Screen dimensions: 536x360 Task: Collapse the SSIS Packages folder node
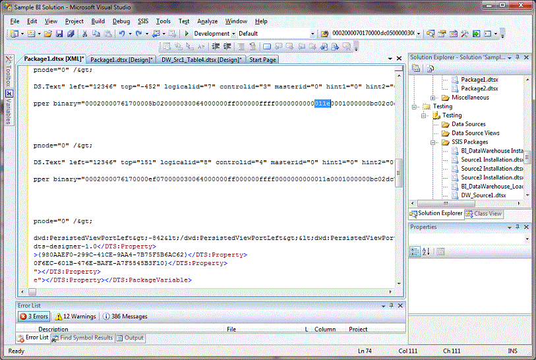coord(432,142)
